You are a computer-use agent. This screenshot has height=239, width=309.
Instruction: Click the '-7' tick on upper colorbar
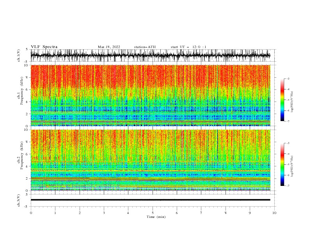tap(288, 121)
